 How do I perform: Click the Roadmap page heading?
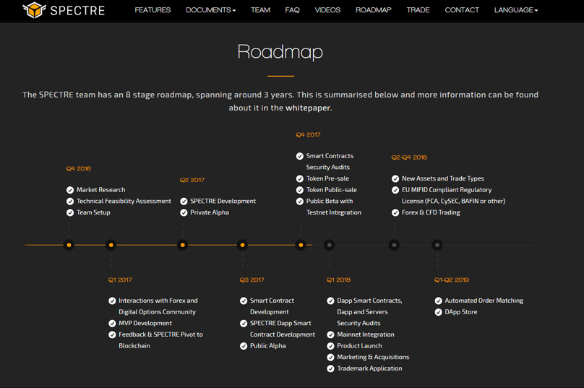point(280,52)
